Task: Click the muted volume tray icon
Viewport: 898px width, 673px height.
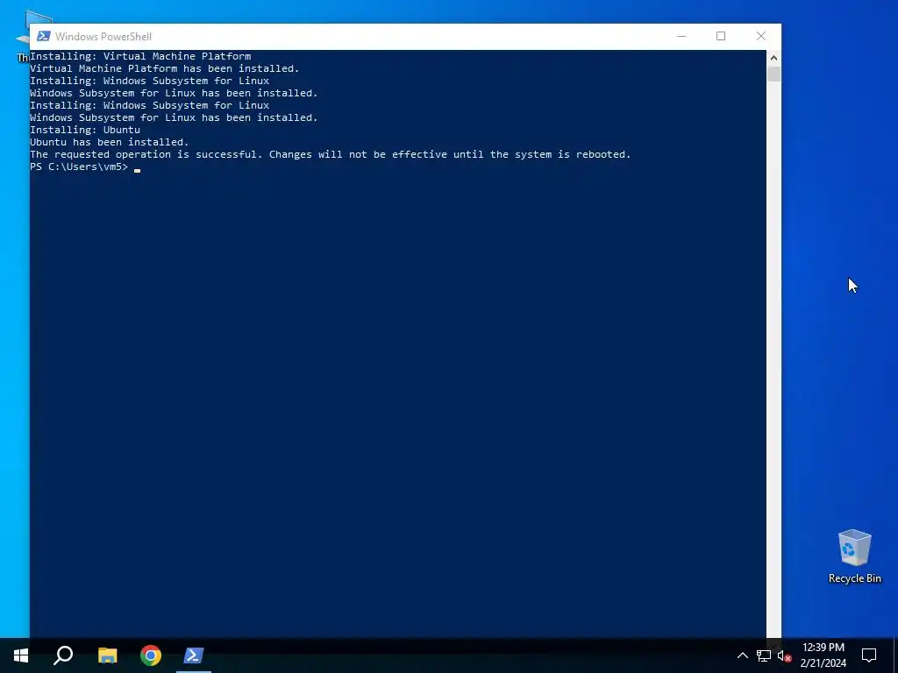Action: 784,655
